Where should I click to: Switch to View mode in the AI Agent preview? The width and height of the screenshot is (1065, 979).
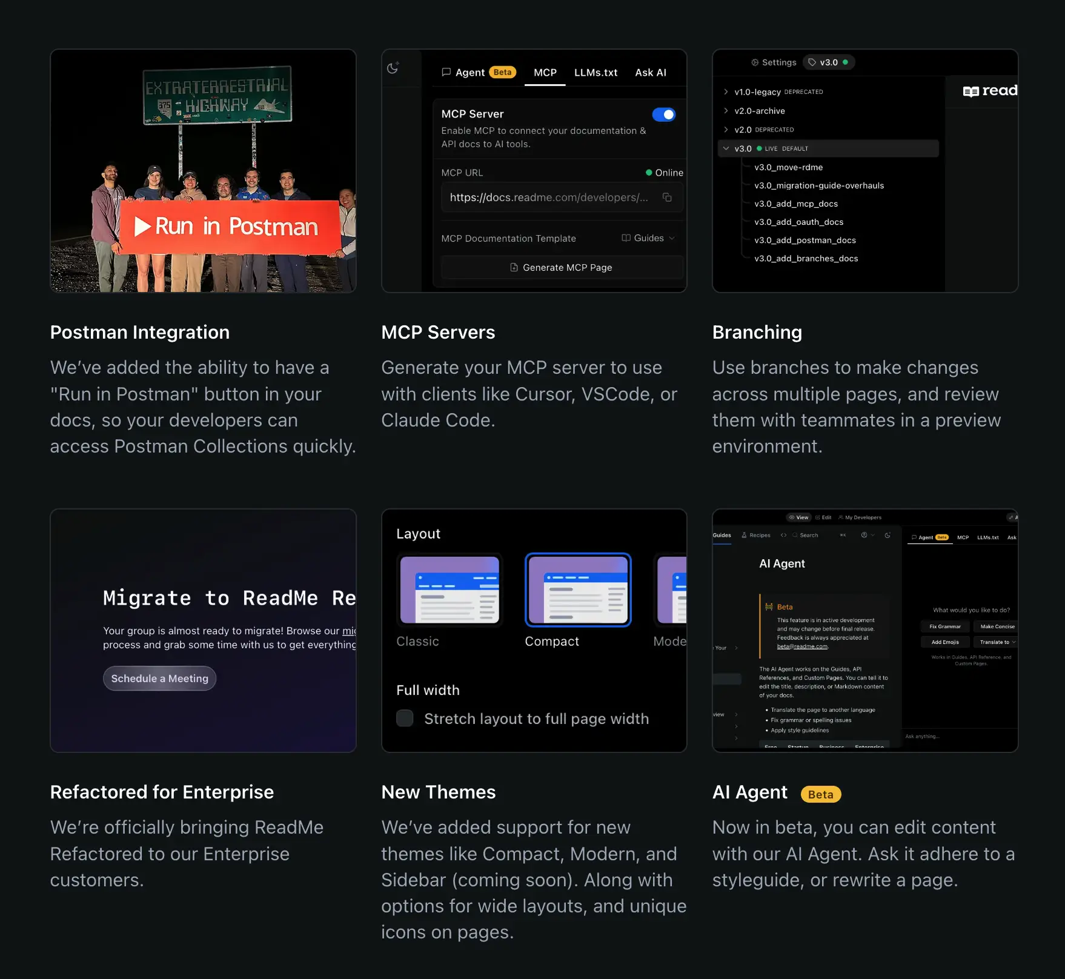point(799,517)
